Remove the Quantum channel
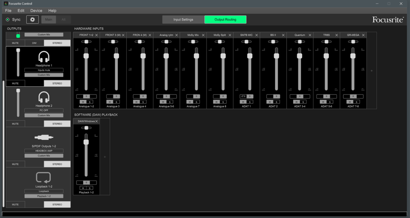 [310, 35]
